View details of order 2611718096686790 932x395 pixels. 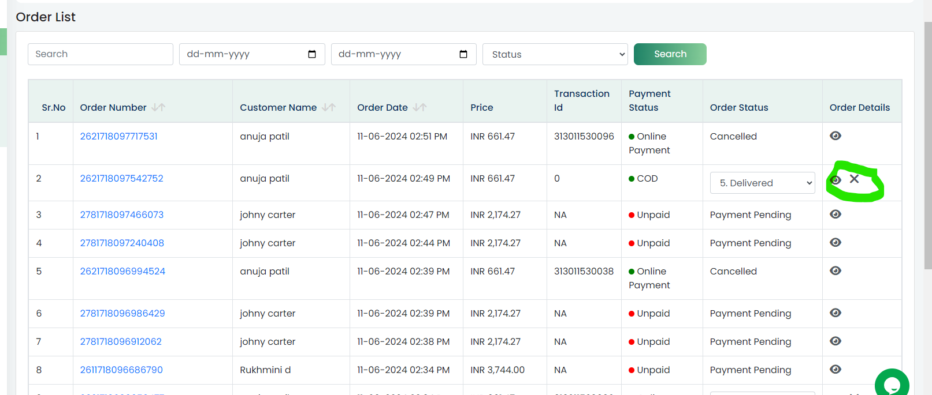pyautogui.click(x=836, y=369)
